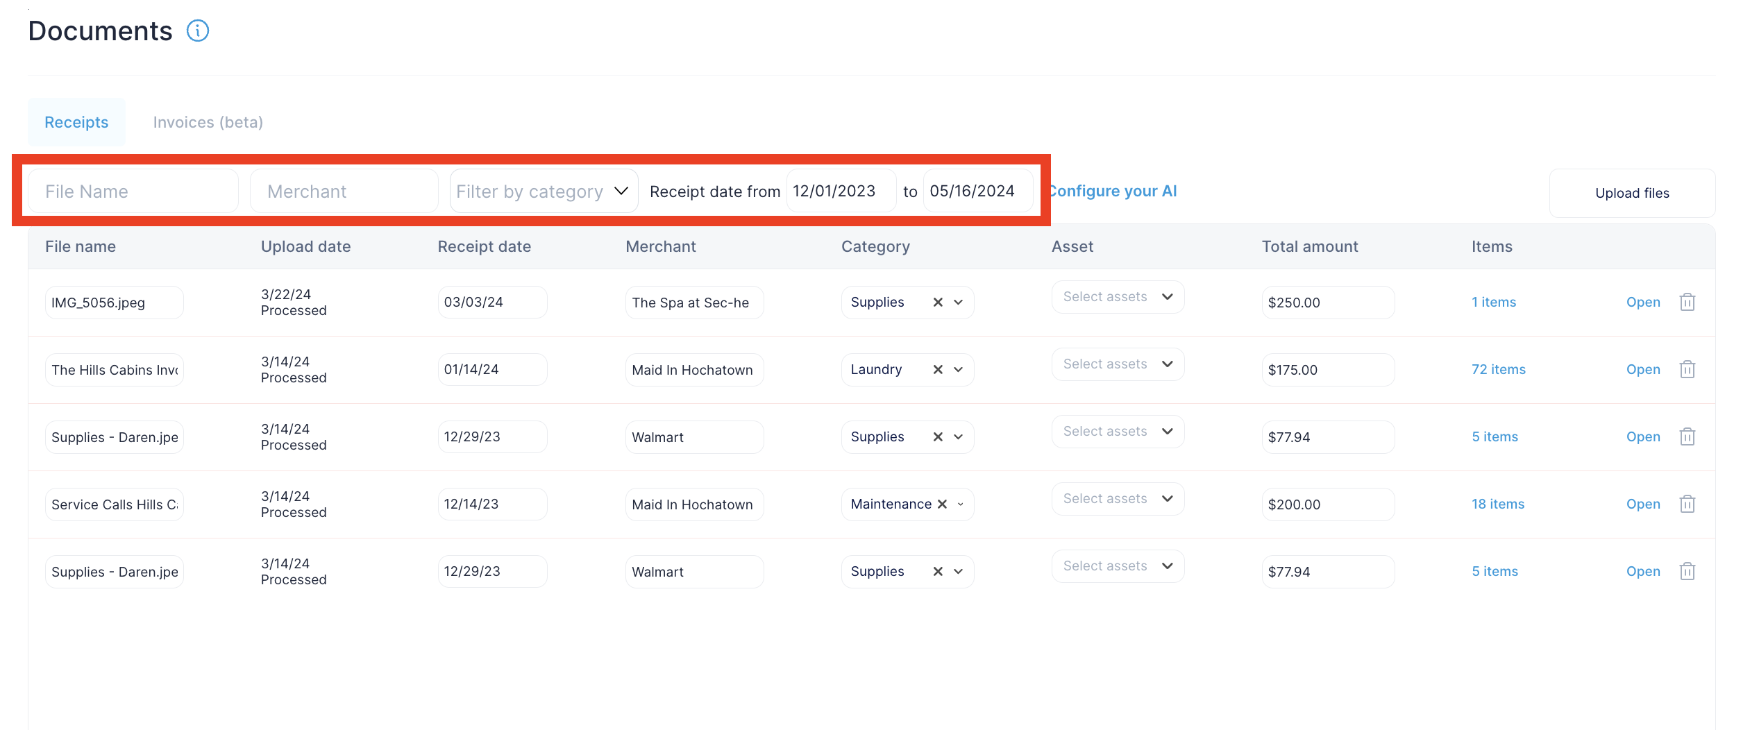This screenshot has height=730, width=1759.
Task: Click the Total amount column header
Action: pyautogui.click(x=1310, y=246)
